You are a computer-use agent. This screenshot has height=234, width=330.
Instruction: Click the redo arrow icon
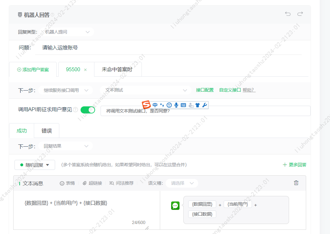300,14
